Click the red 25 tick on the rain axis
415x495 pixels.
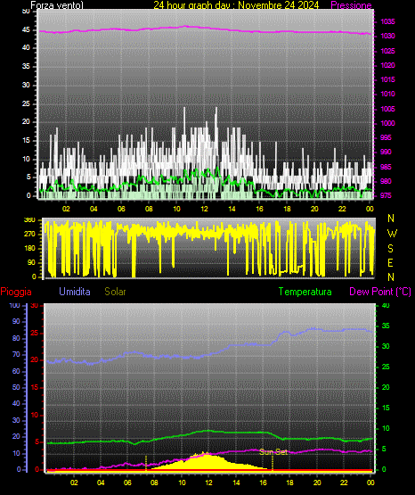click(35, 333)
